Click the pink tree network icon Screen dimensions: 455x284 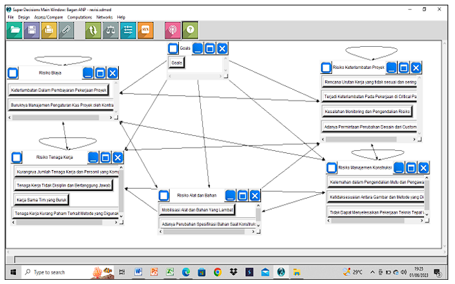click(x=173, y=30)
